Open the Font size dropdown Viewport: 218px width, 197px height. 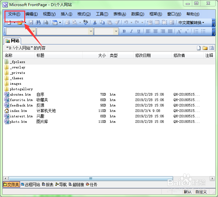coord(116,31)
